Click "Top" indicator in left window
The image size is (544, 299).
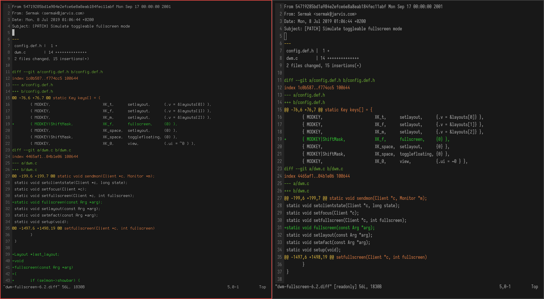pos(263,287)
